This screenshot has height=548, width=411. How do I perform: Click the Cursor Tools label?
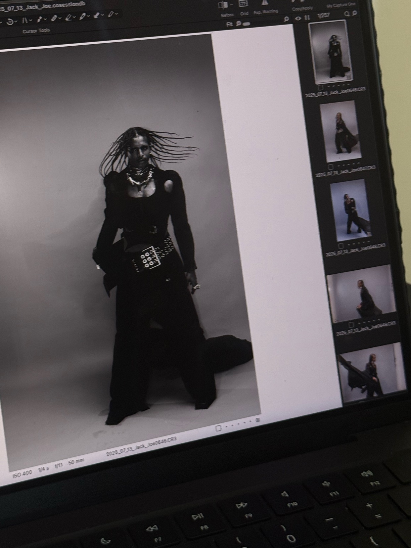pyautogui.click(x=36, y=31)
